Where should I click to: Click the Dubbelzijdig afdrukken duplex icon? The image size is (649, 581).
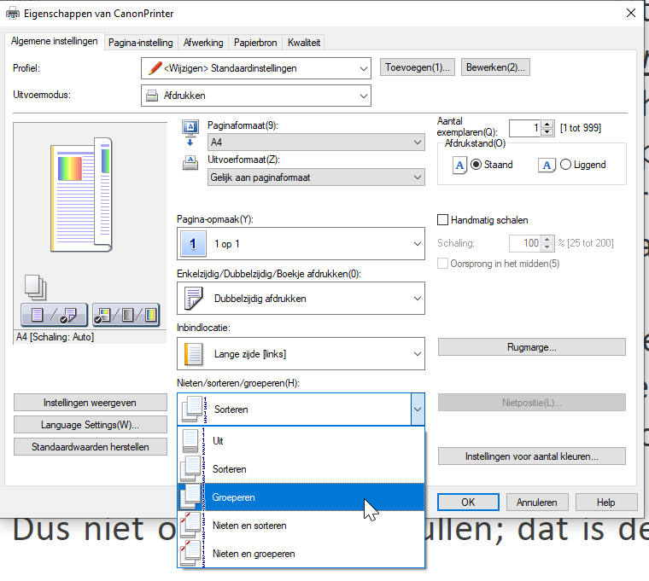[193, 299]
